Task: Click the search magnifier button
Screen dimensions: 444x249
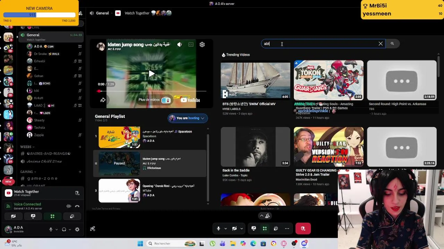Action: point(392,44)
